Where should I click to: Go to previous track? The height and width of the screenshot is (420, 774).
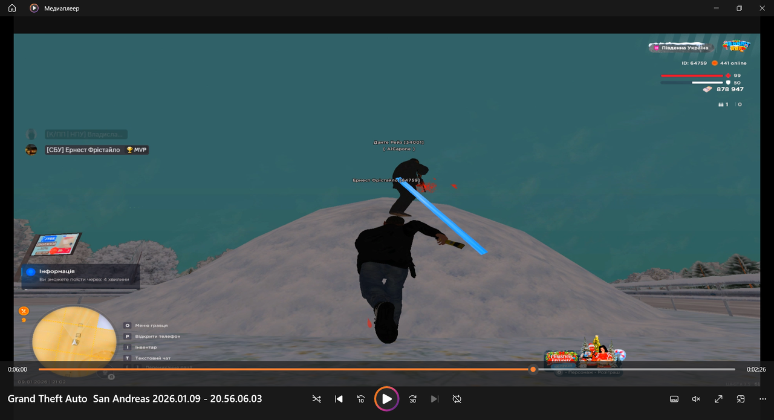pyautogui.click(x=339, y=399)
